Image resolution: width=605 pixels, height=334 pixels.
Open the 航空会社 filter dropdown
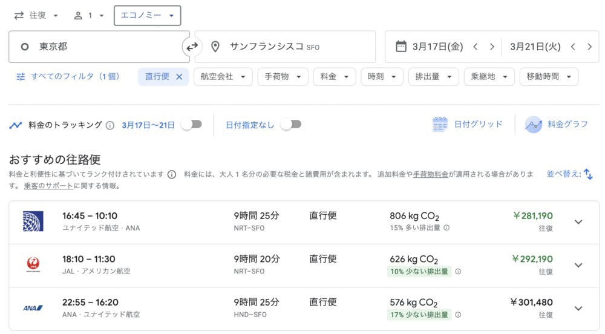(223, 77)
